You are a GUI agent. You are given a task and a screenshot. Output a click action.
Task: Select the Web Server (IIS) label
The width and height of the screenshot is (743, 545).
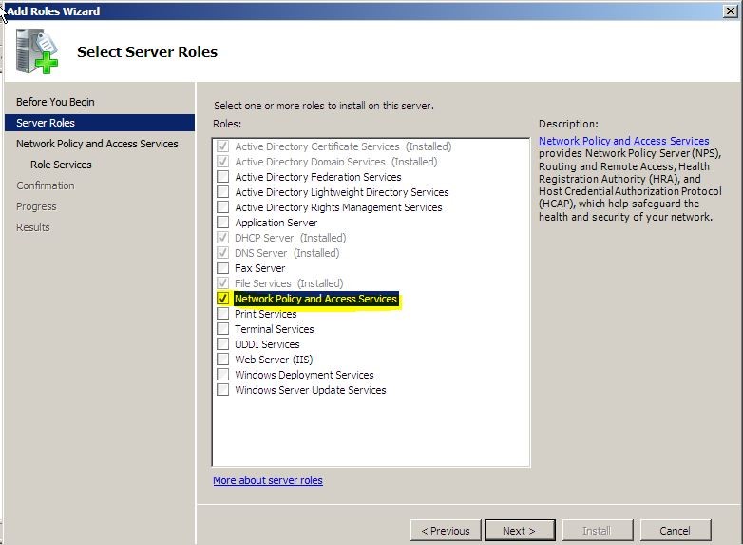(x=274, y=360)
